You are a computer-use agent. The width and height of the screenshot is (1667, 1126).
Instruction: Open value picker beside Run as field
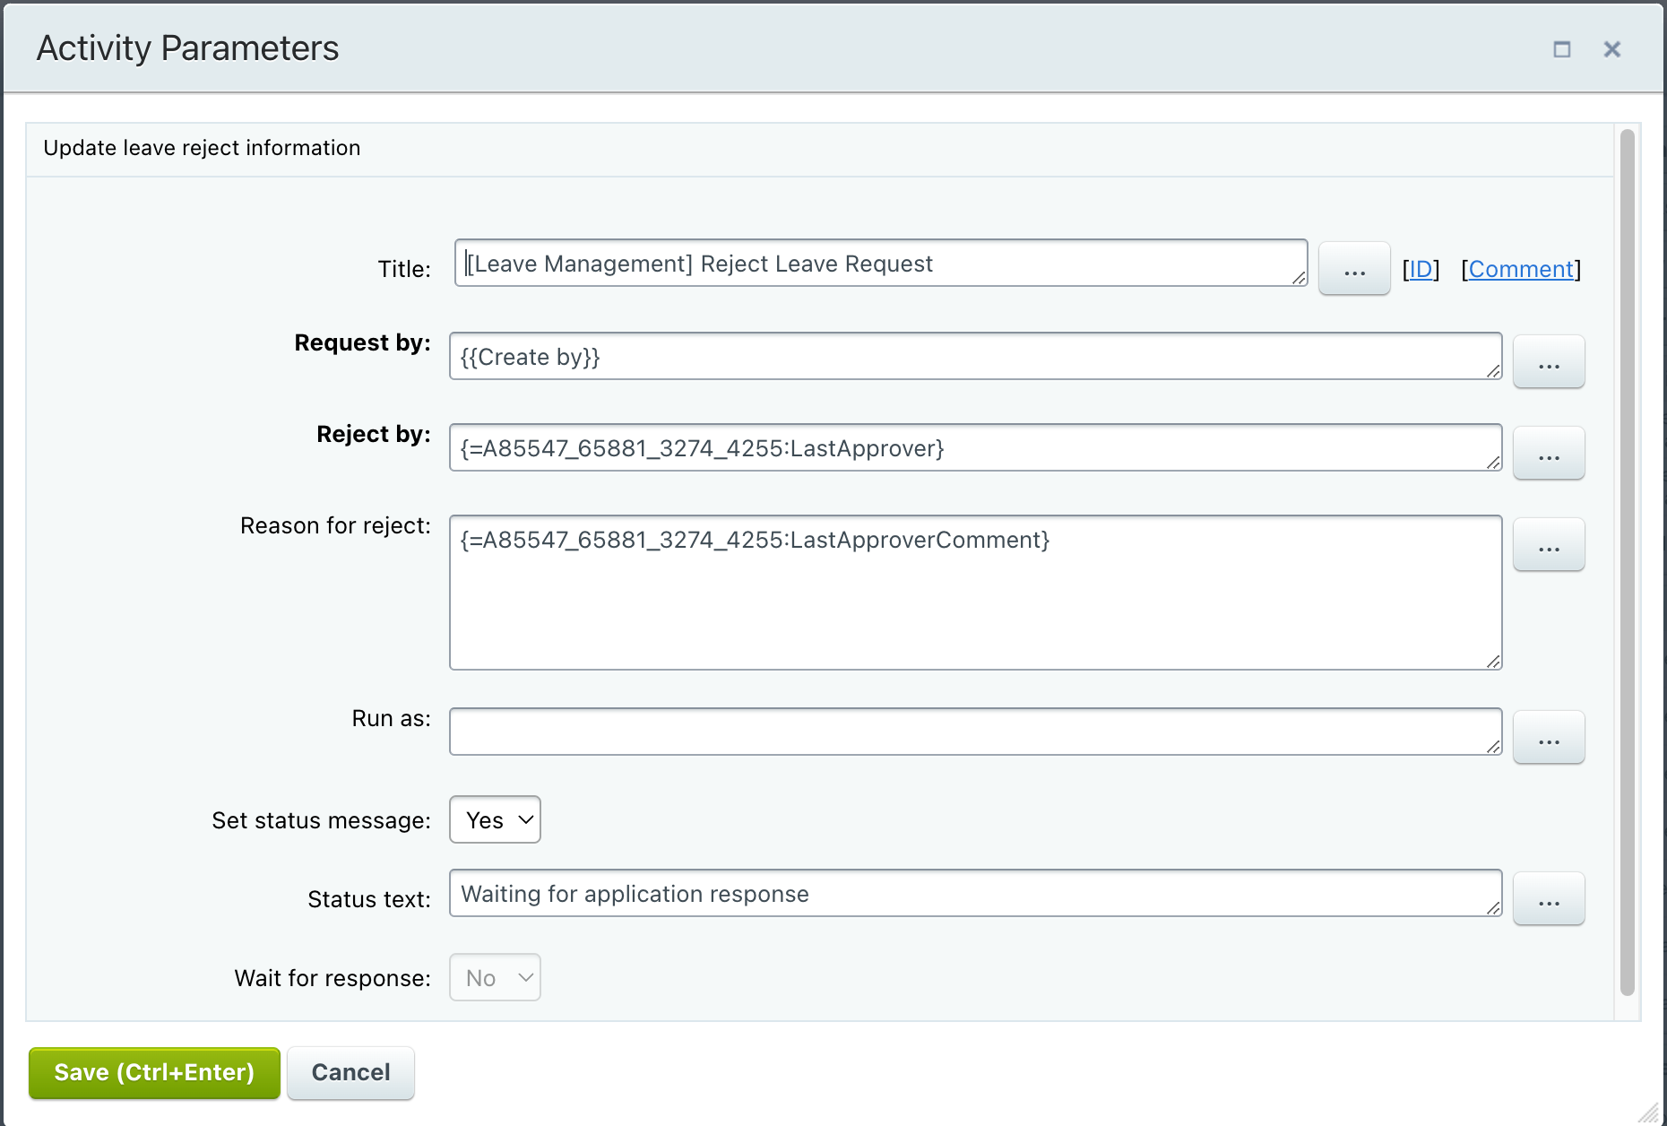[1548, 738]
